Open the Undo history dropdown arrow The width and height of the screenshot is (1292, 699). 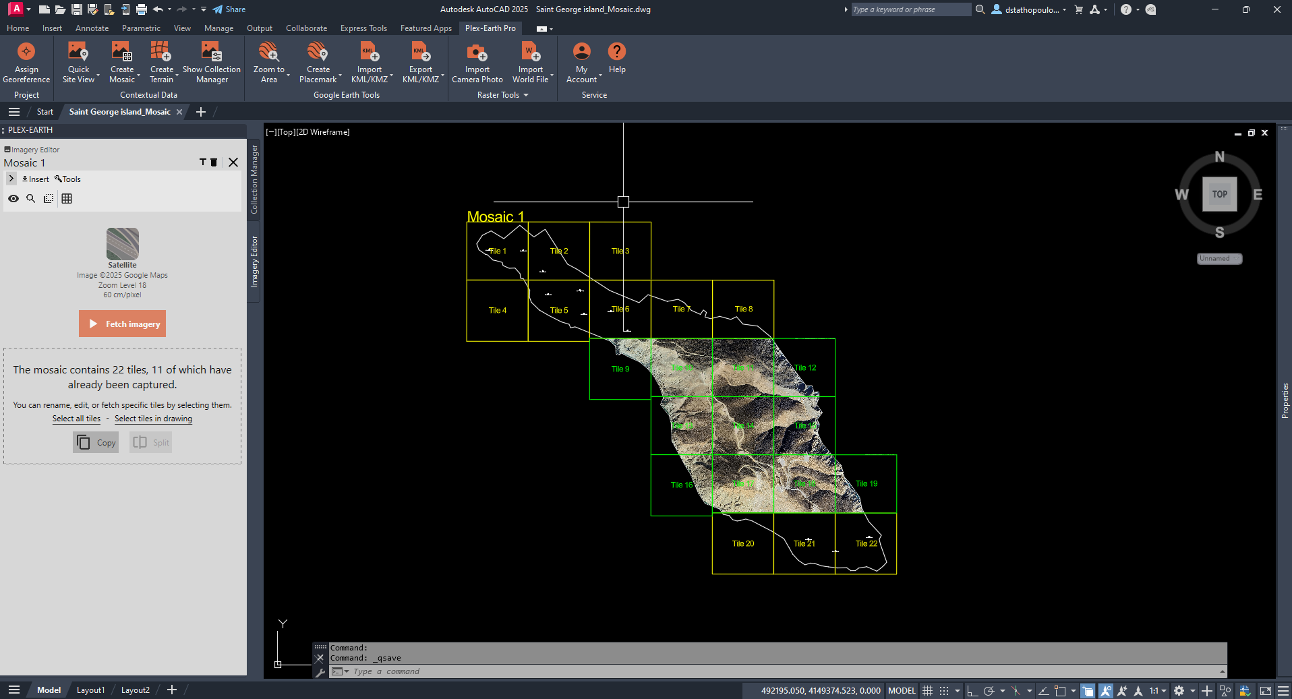pyautogui.click(x=169, y=9)
